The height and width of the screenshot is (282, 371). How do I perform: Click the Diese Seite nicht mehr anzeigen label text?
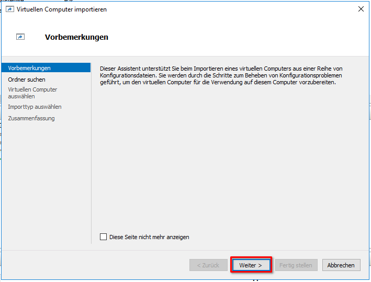point(149,237)
